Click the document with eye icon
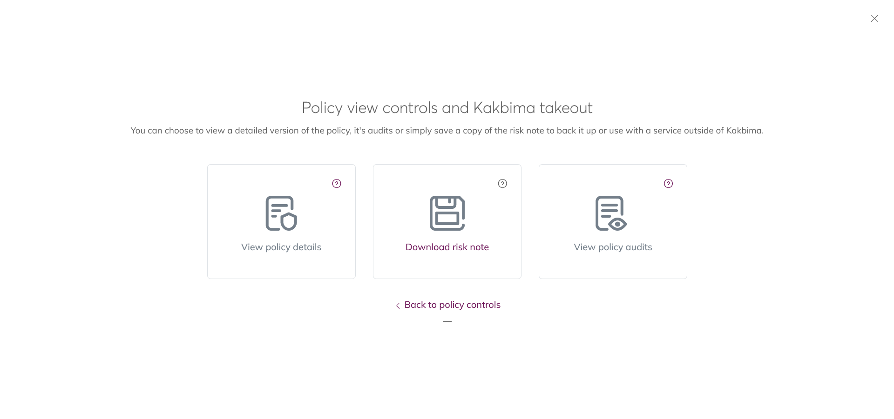 [x=611, y=213]
